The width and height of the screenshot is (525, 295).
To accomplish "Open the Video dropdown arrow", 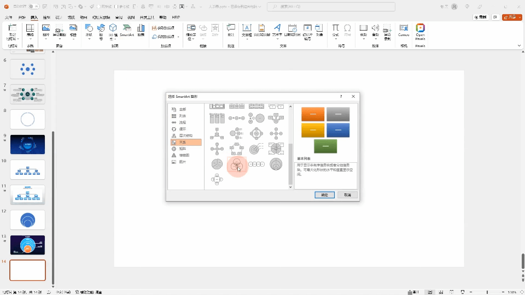I will click(364, 39).
